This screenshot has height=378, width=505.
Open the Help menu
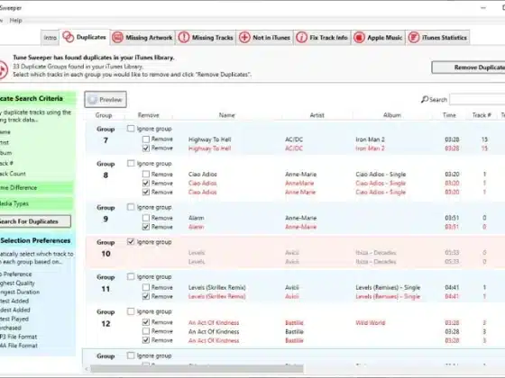click(x=15, y=21)
